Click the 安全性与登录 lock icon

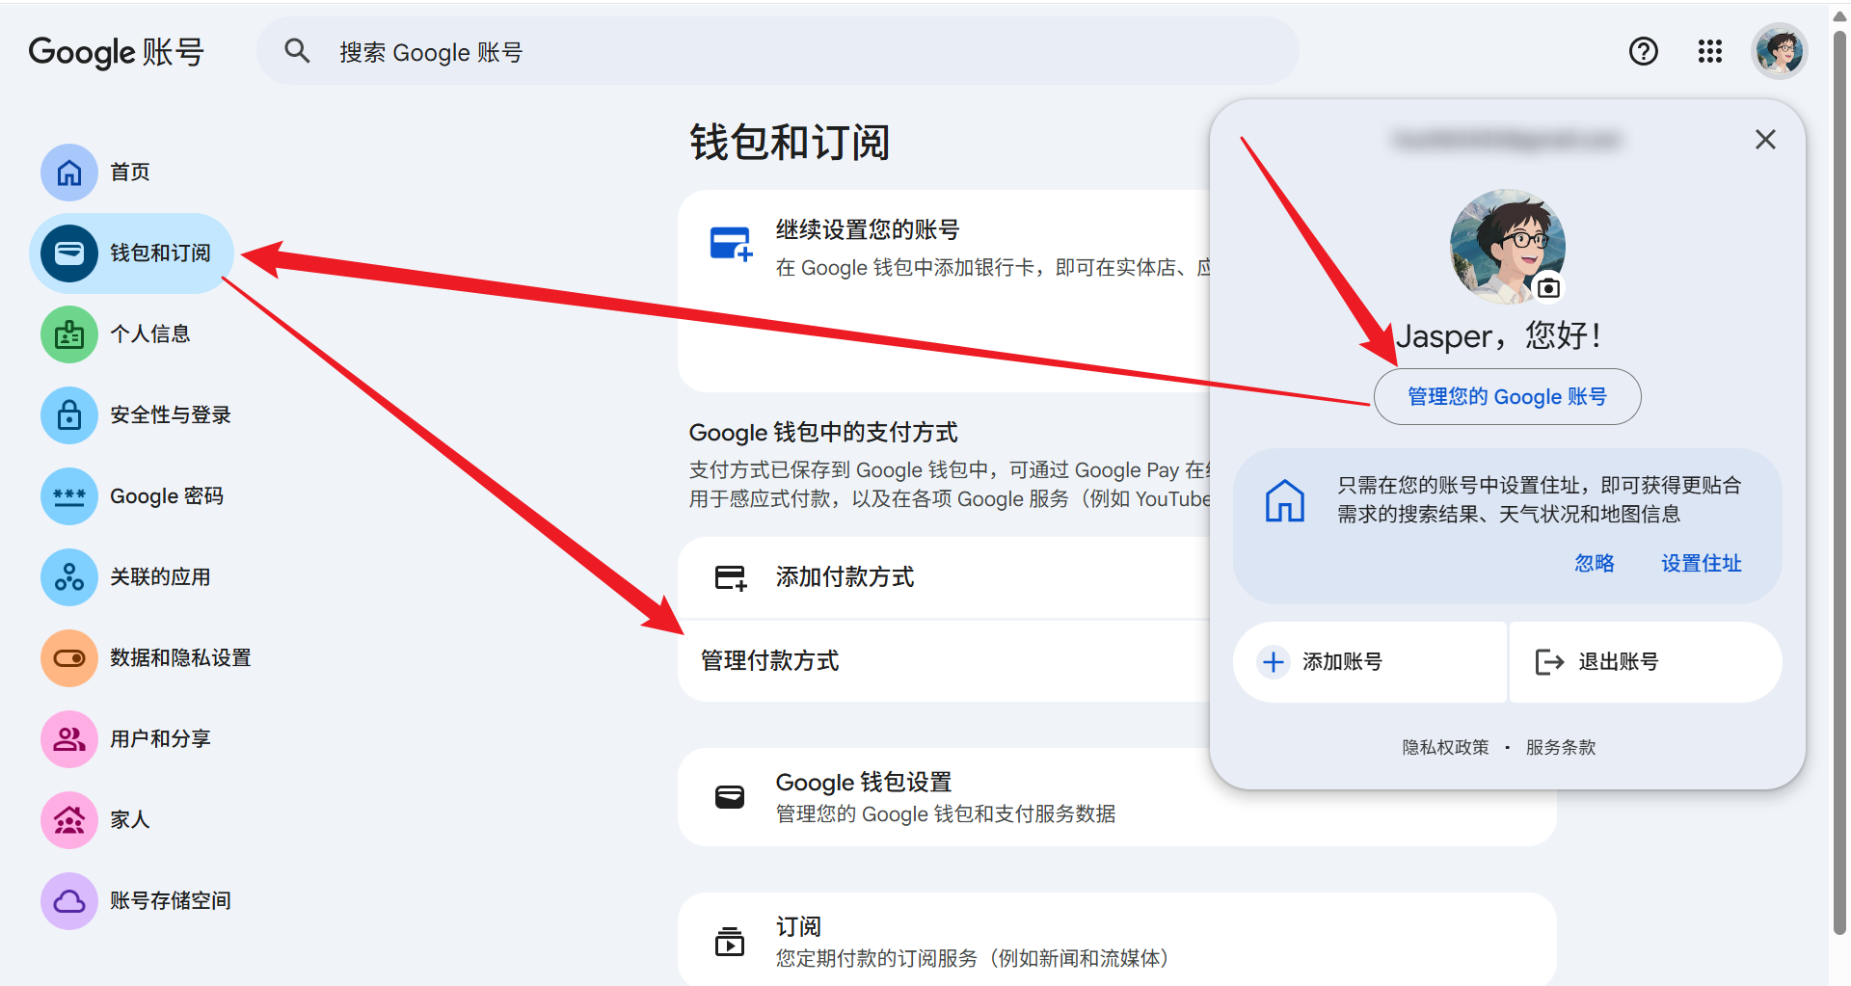69,415
